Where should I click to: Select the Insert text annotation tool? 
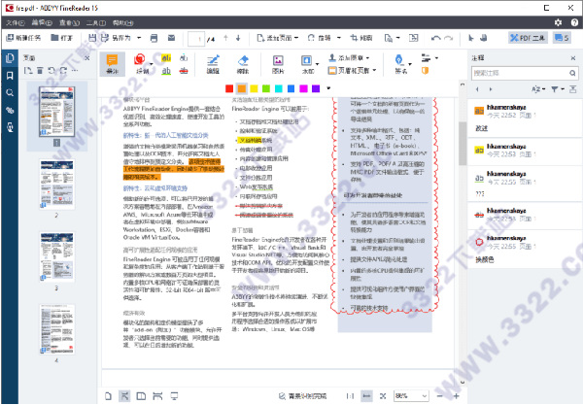[x=184, y=58]
